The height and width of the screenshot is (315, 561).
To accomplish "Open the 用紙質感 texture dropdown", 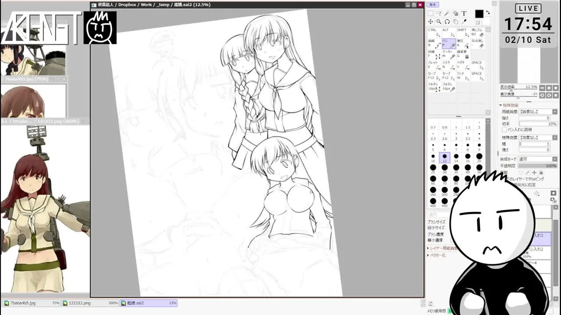I will click(x=555, y=112).
